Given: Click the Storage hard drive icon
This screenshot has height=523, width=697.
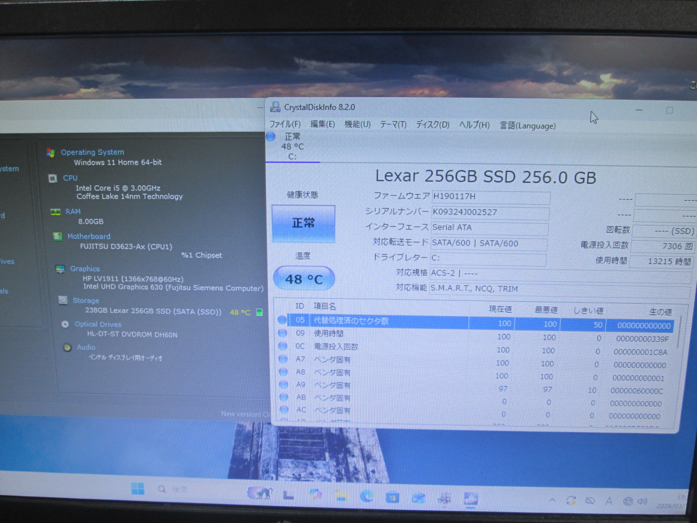Looking at the screenshot, I should click(63, 300).
